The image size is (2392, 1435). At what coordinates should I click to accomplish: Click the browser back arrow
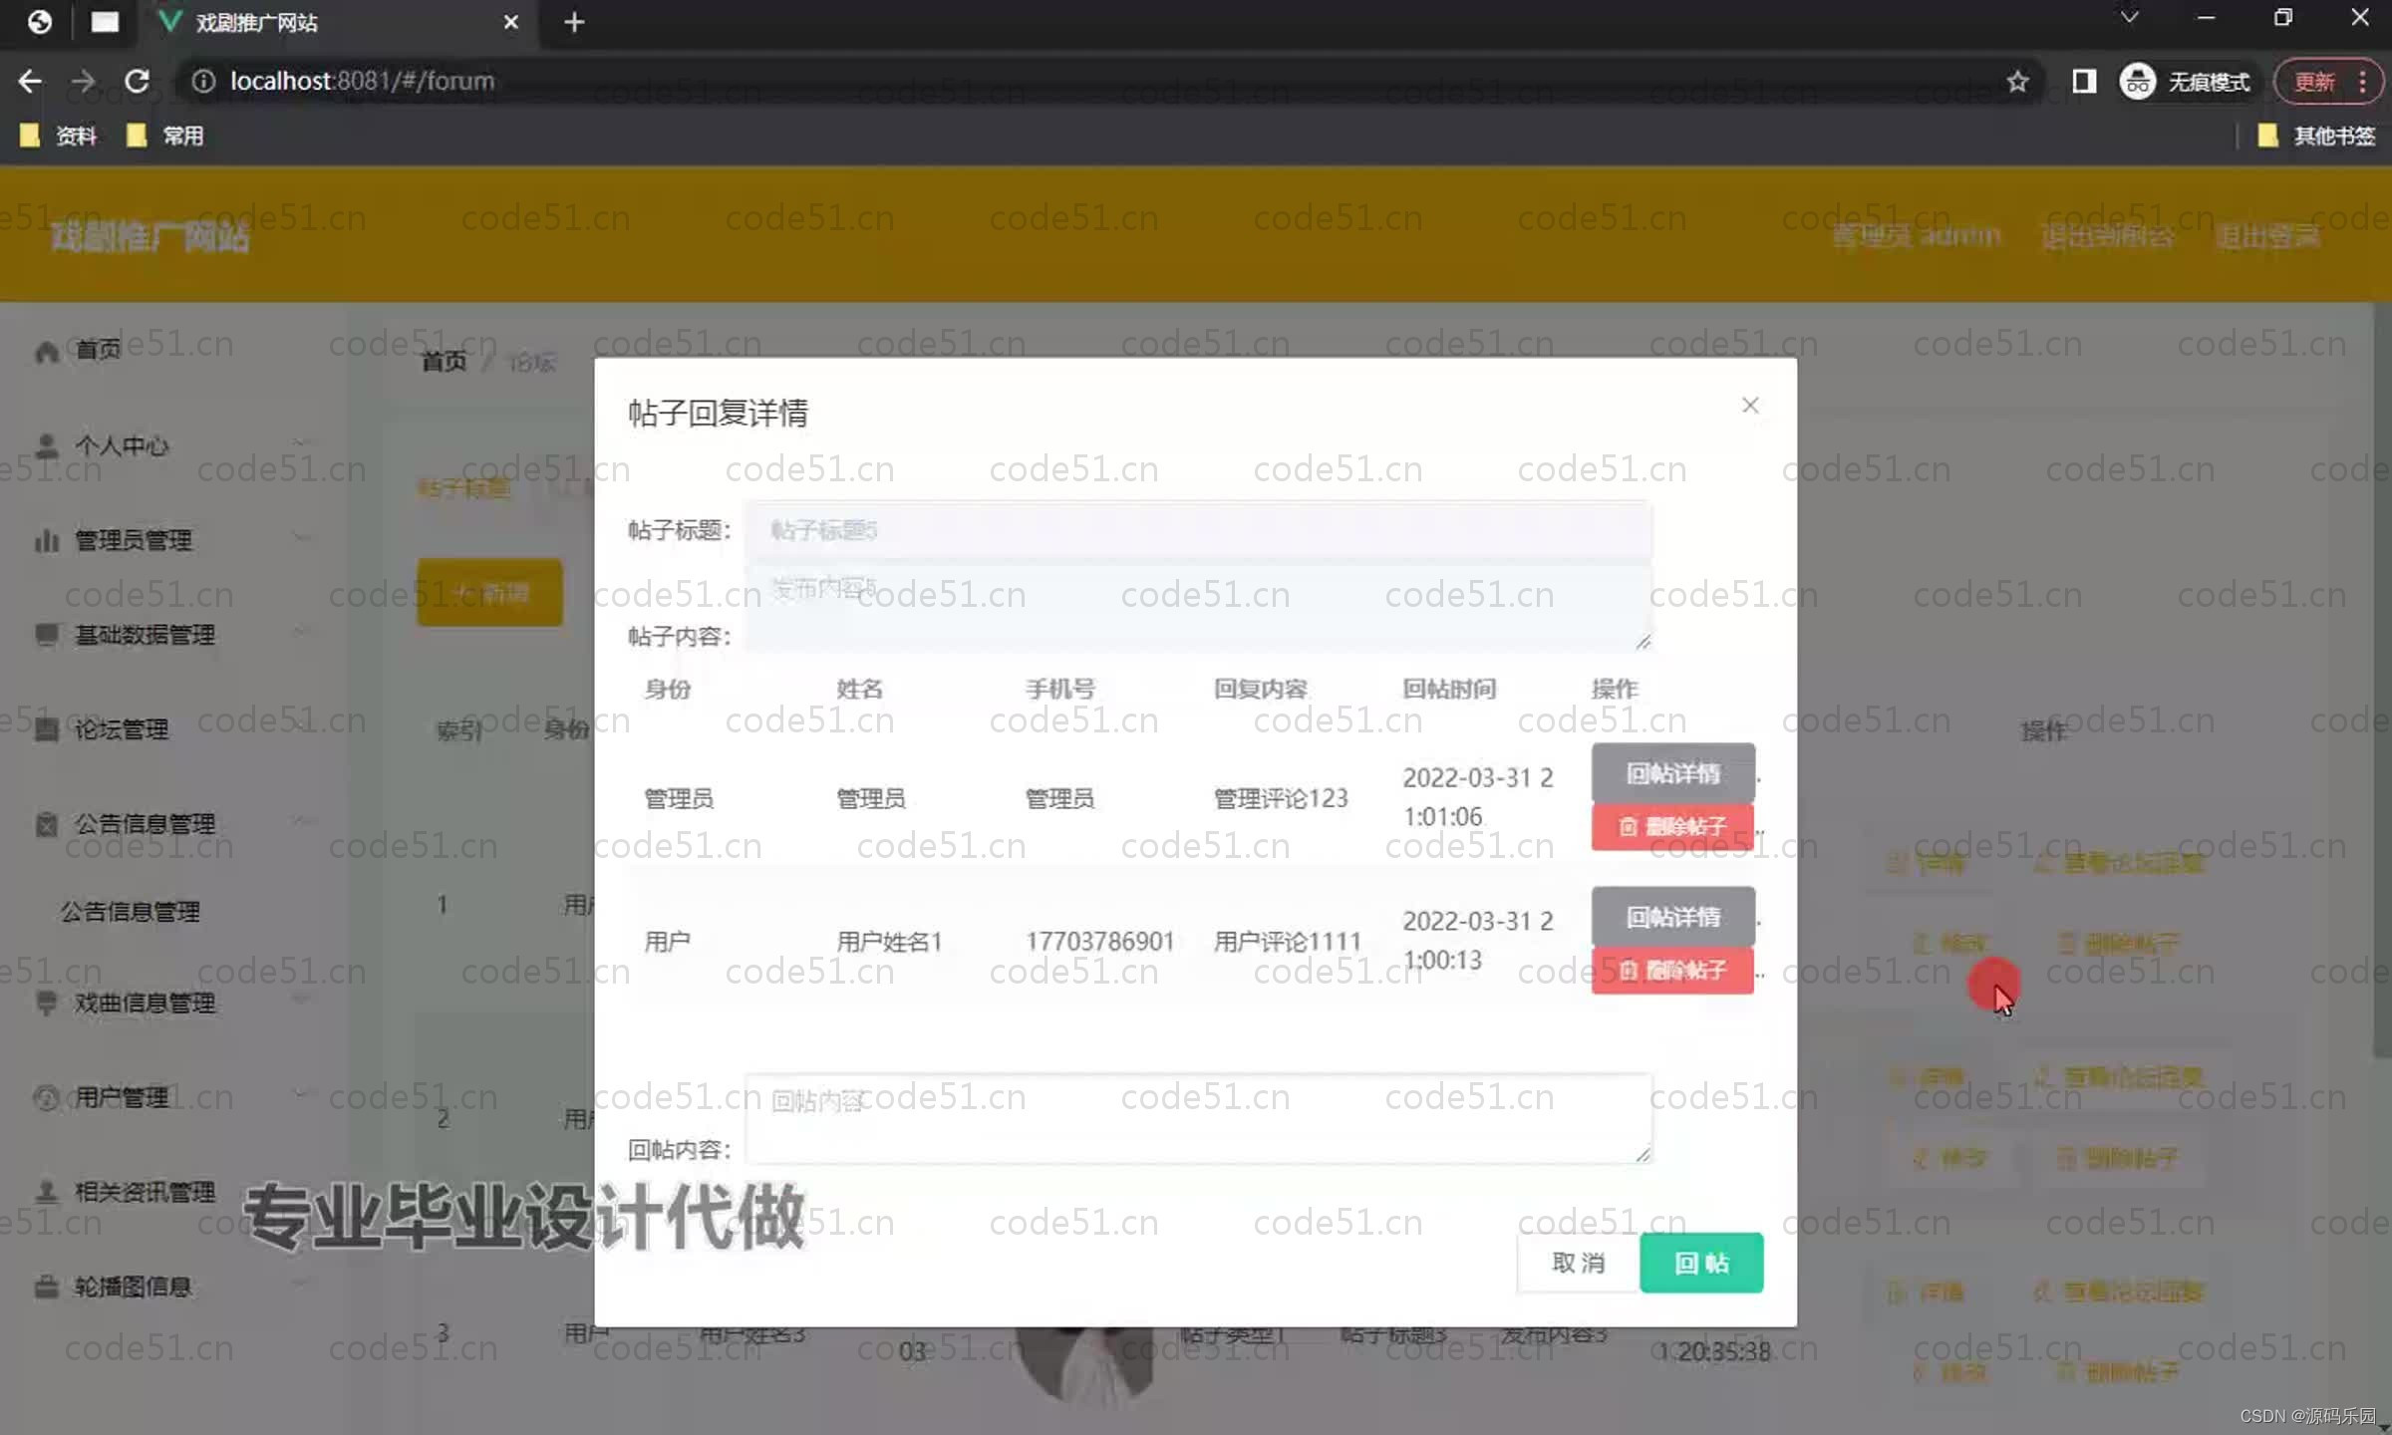(x=30, y=82)
